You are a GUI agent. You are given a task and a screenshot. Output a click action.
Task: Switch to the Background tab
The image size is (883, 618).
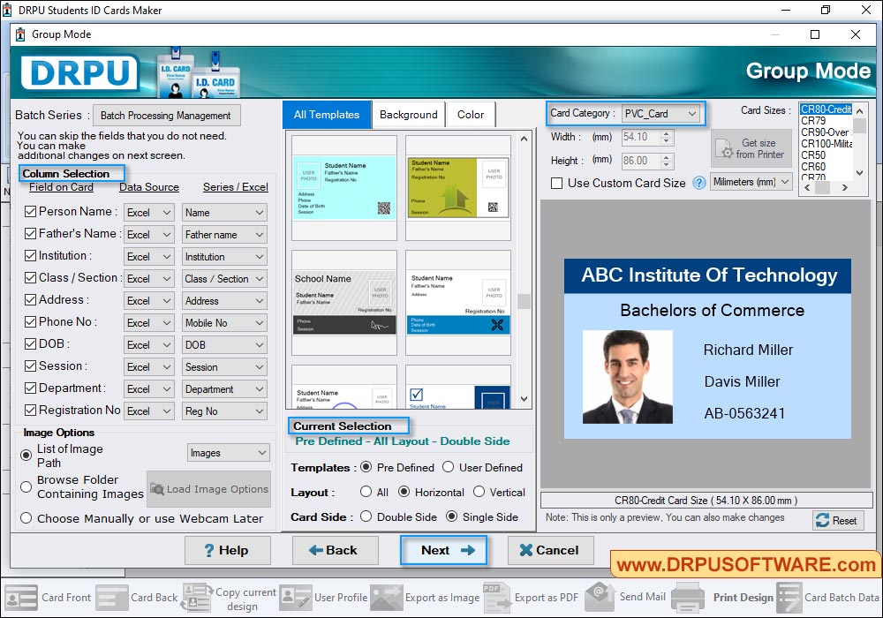[408, 114]
